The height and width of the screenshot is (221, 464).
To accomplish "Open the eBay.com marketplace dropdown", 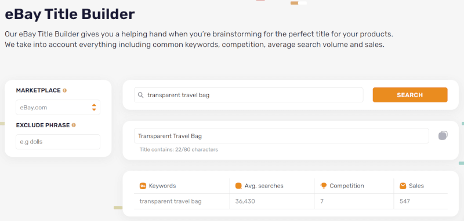I will (58, 108).
